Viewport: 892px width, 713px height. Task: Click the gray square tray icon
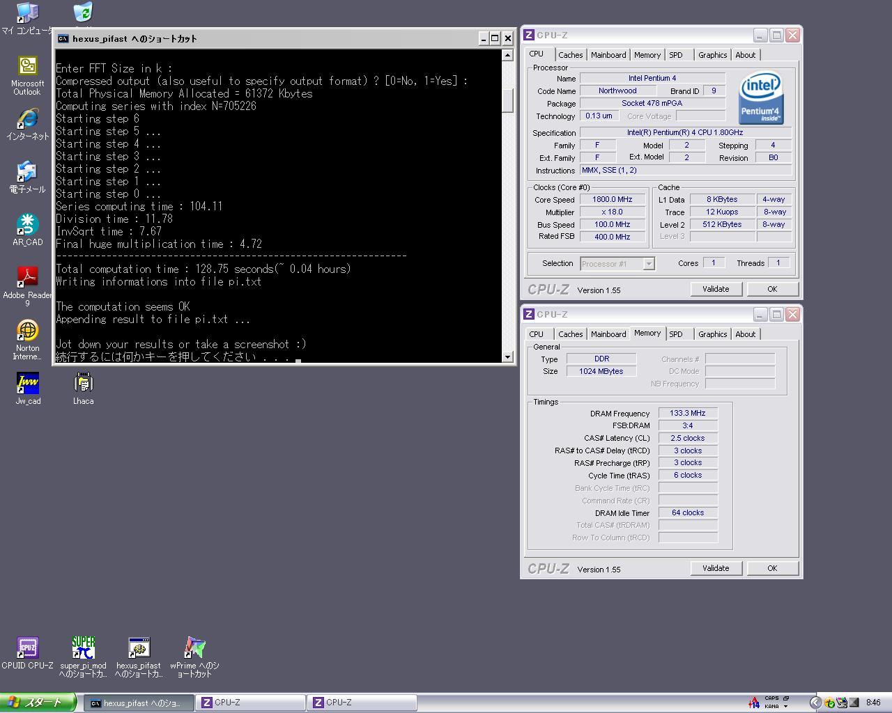854,703
